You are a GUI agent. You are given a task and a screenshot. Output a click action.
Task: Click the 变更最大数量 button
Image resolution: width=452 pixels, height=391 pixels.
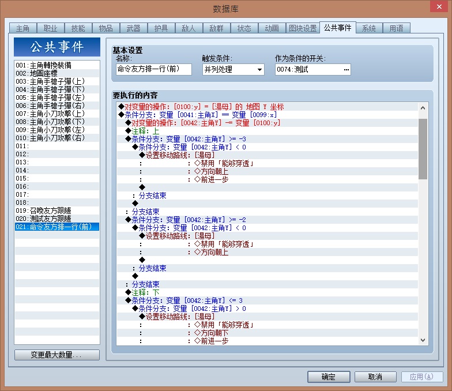[x=56, y=355]
